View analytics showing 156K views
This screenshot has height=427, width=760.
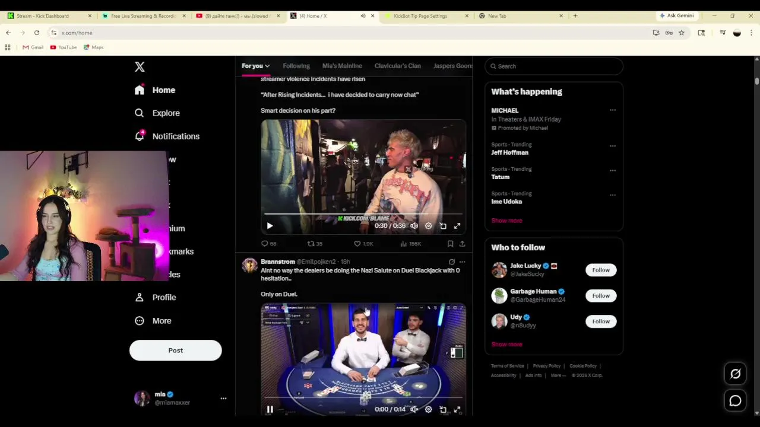pos(411,244)
